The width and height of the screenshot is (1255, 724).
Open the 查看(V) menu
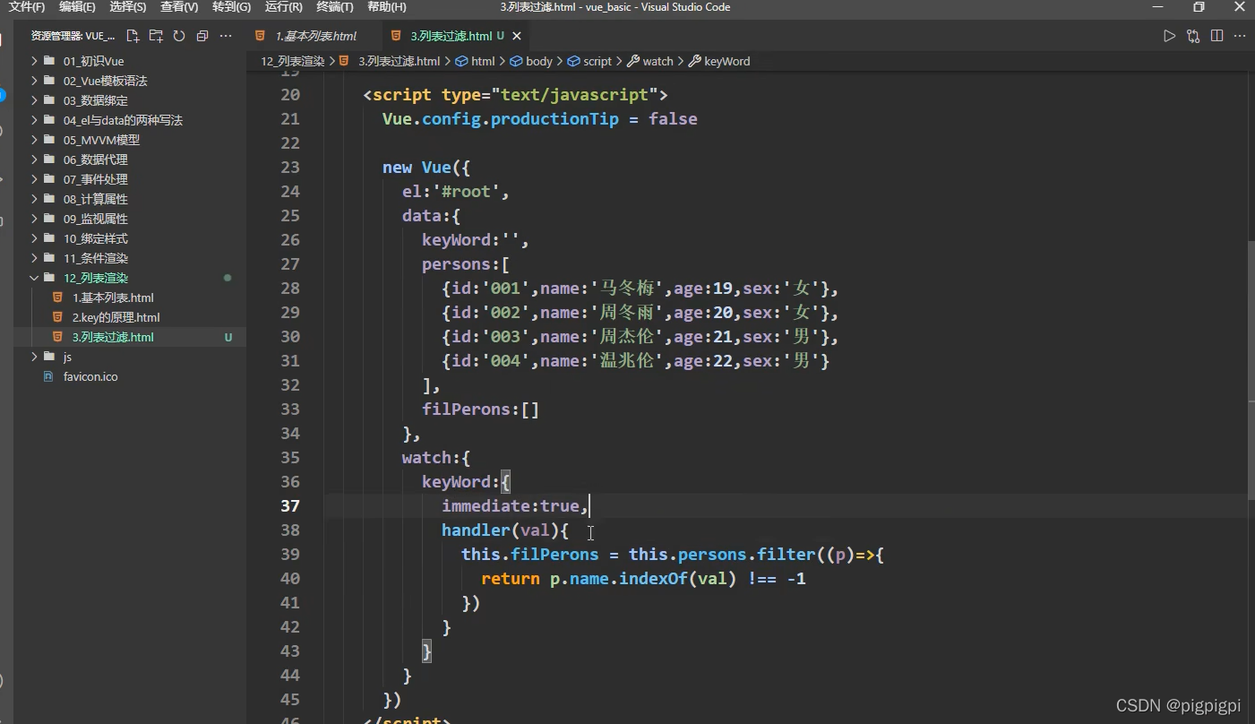tap(179, 7)
